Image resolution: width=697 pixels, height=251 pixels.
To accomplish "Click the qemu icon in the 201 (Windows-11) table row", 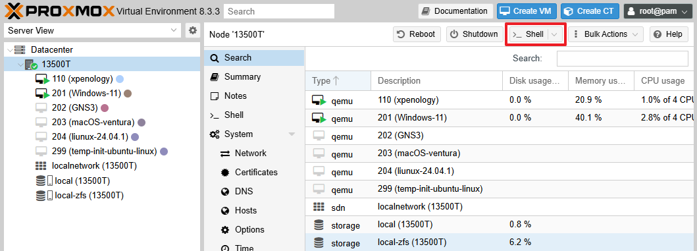I will [319, 119].
